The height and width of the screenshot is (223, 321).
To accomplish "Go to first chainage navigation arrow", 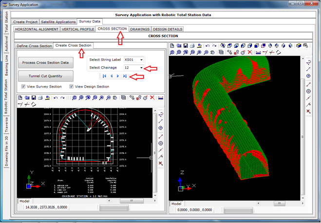I will (104, 76).
